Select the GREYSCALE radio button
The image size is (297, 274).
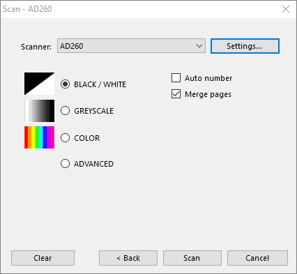point(65,111)
